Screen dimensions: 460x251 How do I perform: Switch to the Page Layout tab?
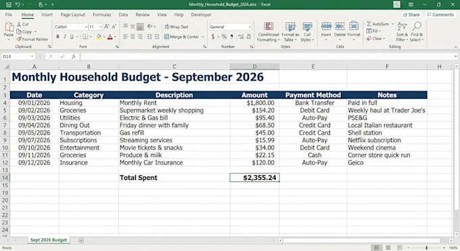73,14
